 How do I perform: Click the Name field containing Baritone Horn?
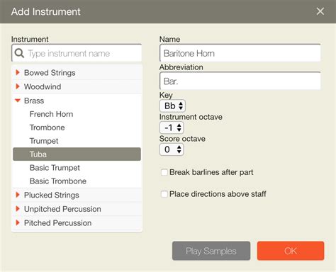tap(240, 53)
